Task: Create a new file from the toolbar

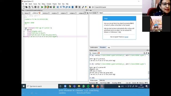Action: (x=24, y=7)
